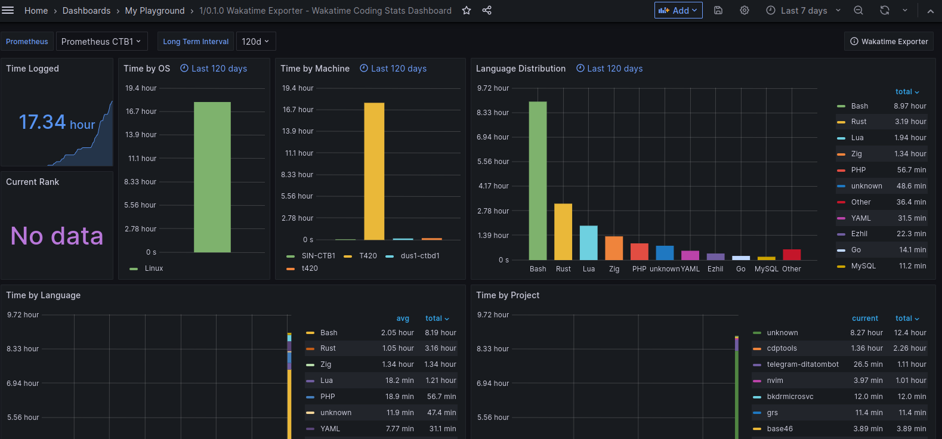This screenshot has width=942, height=439.
Task: Toggle SIN-CTB1 series in machine legend
Action: coord(319,256)
